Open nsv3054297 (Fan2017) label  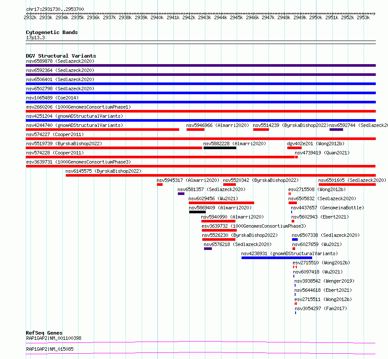coord(321,308)
